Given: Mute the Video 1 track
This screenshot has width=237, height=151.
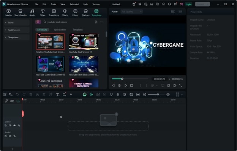Looking at the screenshot, I should (x=10, y=125).
